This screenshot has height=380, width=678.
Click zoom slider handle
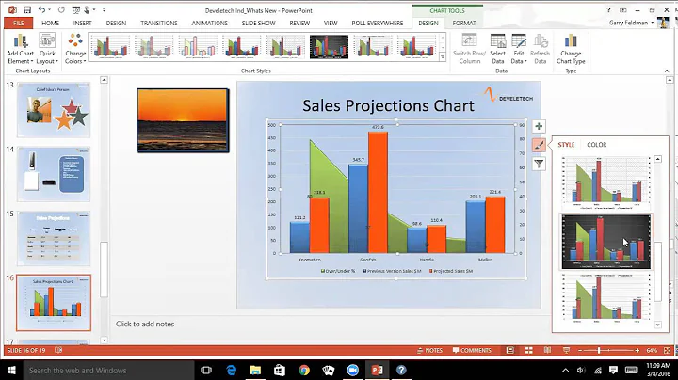point(599,350)
